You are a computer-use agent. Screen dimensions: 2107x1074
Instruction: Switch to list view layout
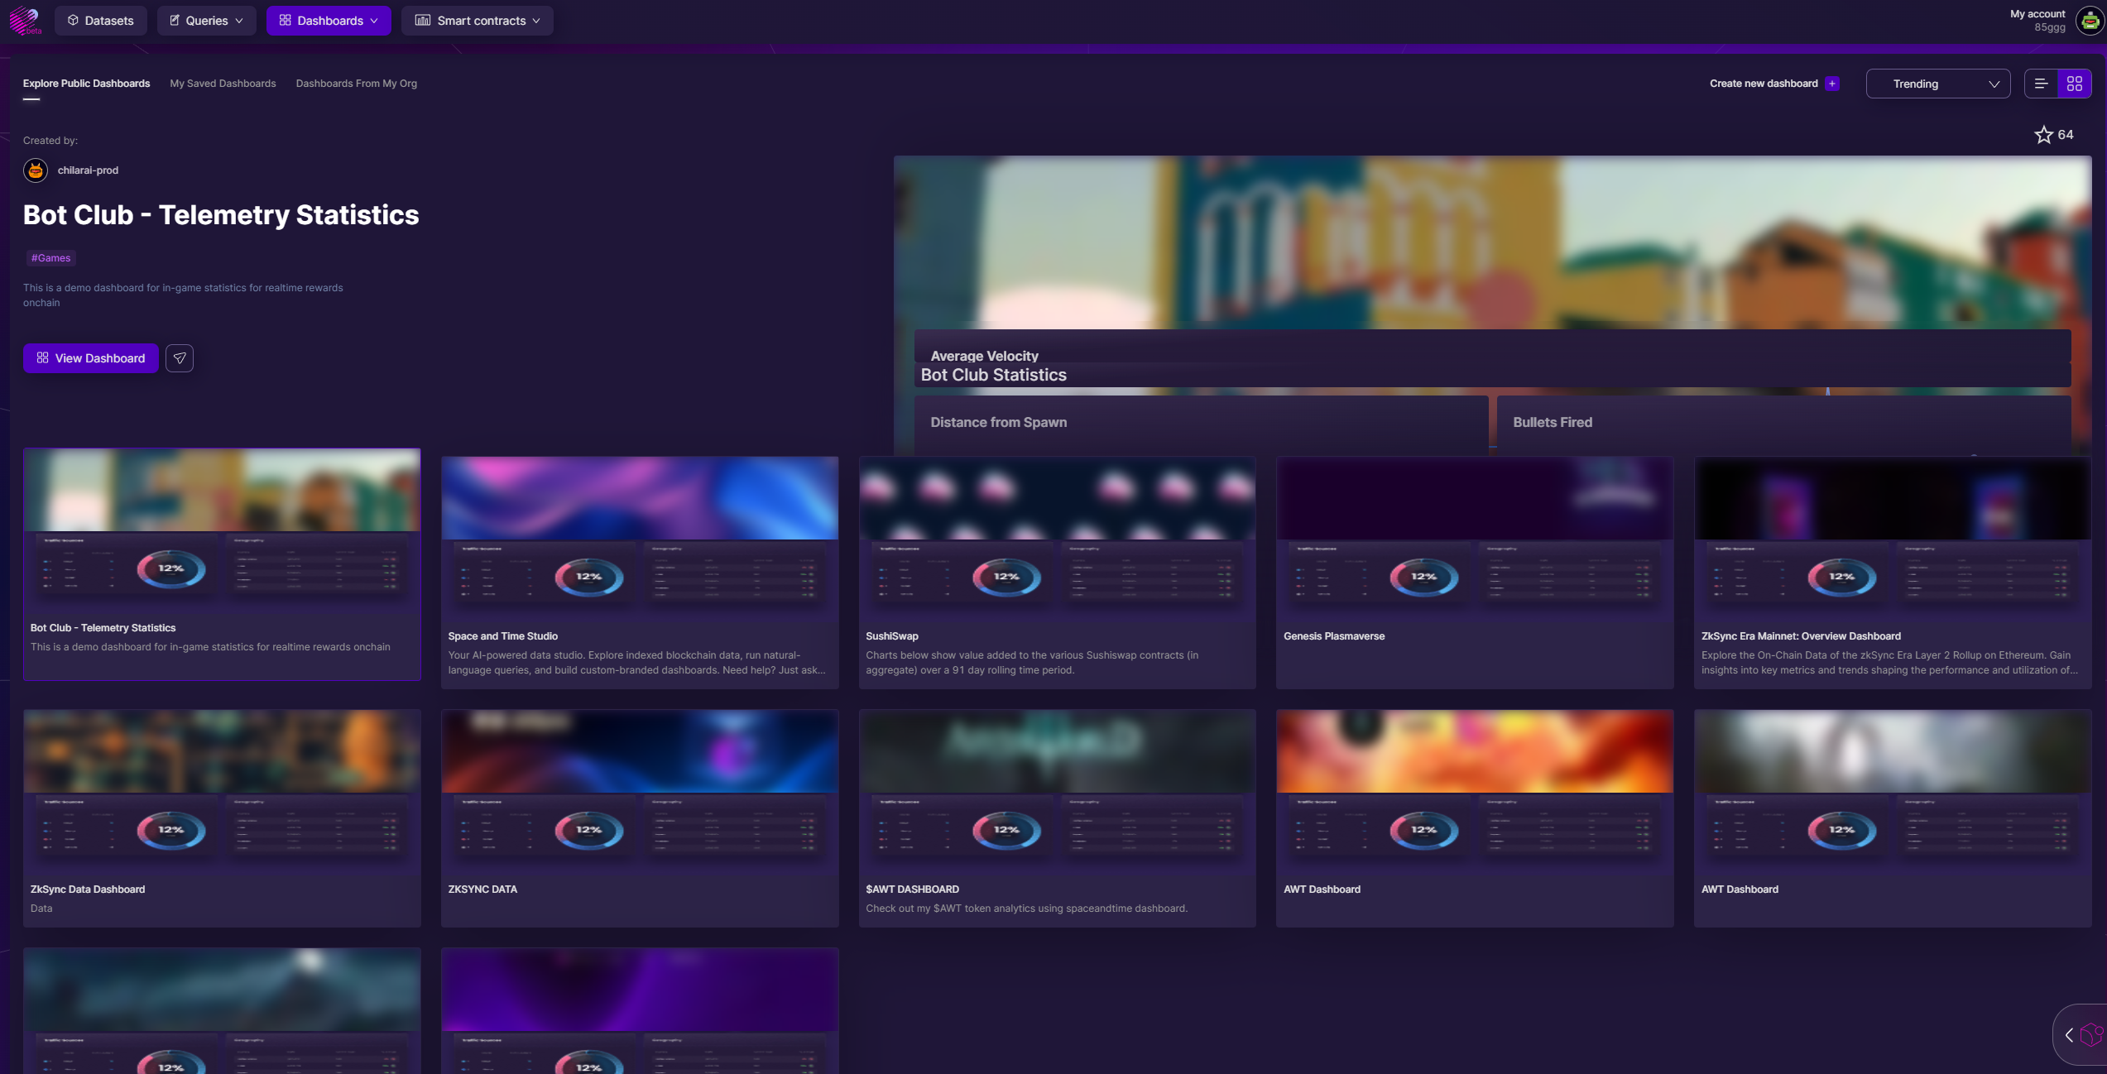point(2041,84)
